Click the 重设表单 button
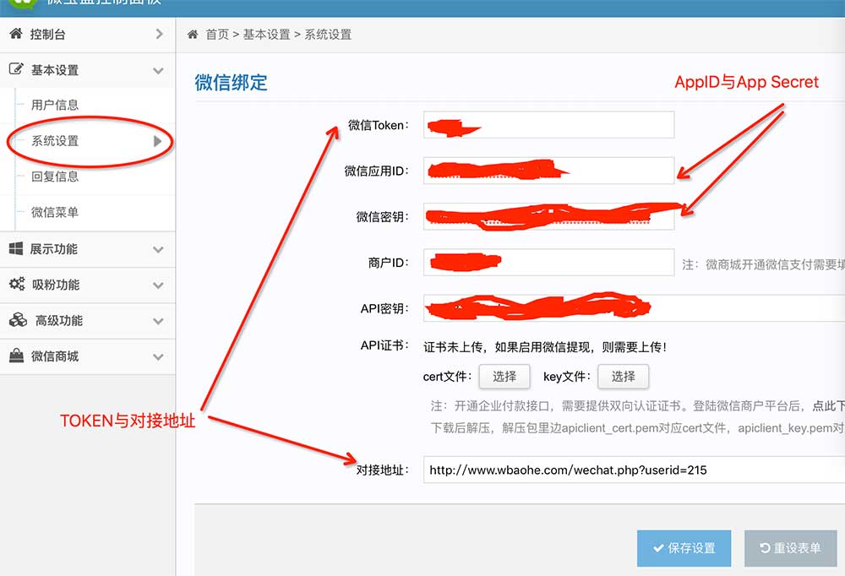This screenshot has height=576, width=845. 791,548
